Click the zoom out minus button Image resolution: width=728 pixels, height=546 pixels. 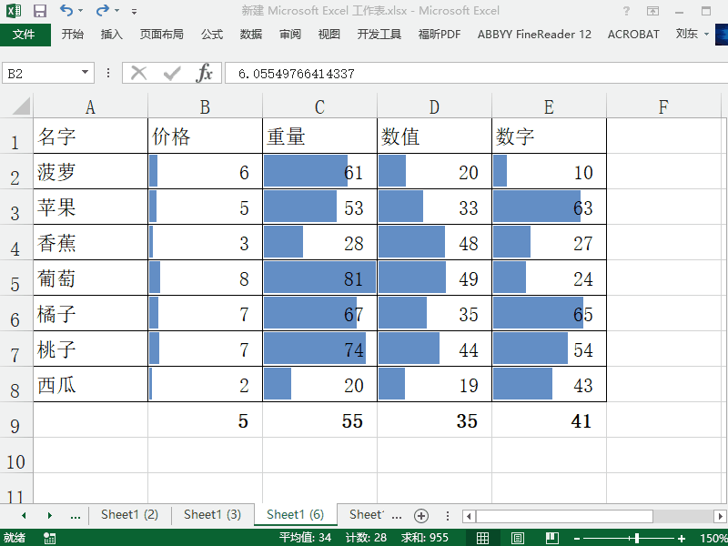click(x=577, y=539)
